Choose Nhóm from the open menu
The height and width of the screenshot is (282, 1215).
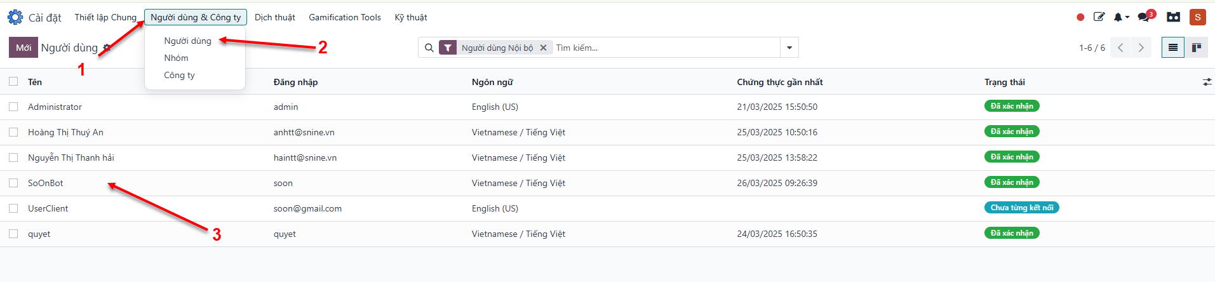click(176, 58)
